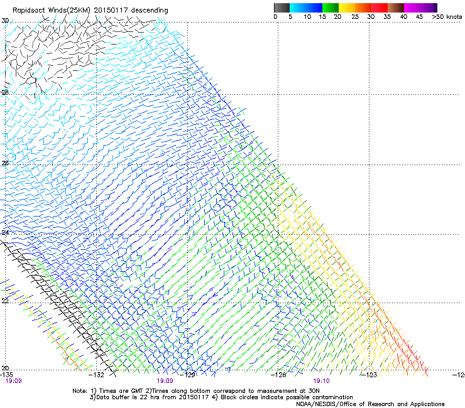Click legend tick label '45'

(419, 17)
